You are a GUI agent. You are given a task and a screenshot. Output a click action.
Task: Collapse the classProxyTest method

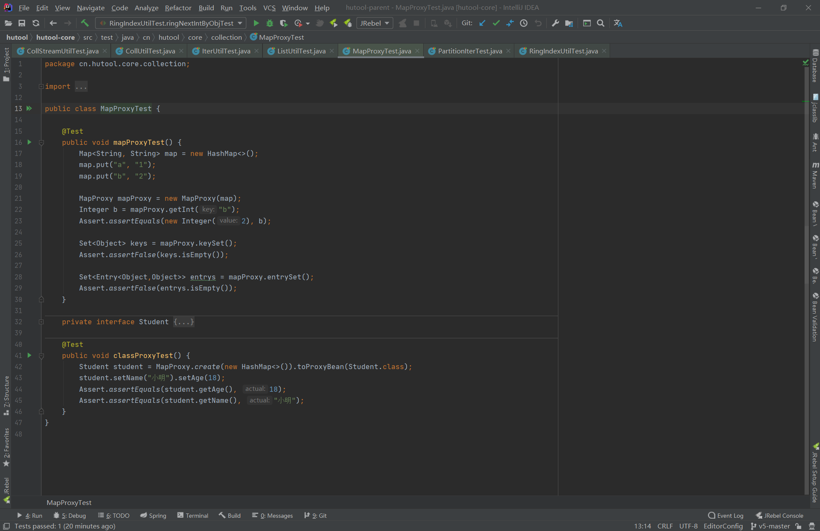[41, 355]
